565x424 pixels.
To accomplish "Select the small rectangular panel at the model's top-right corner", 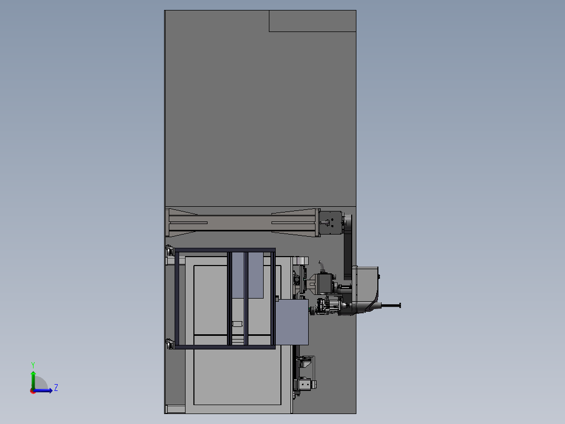I will tap(312, 21).
